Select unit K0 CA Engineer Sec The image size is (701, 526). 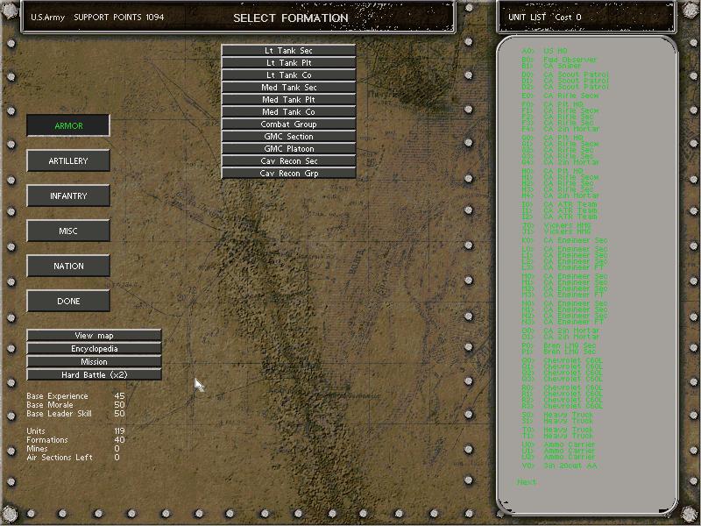564,240
